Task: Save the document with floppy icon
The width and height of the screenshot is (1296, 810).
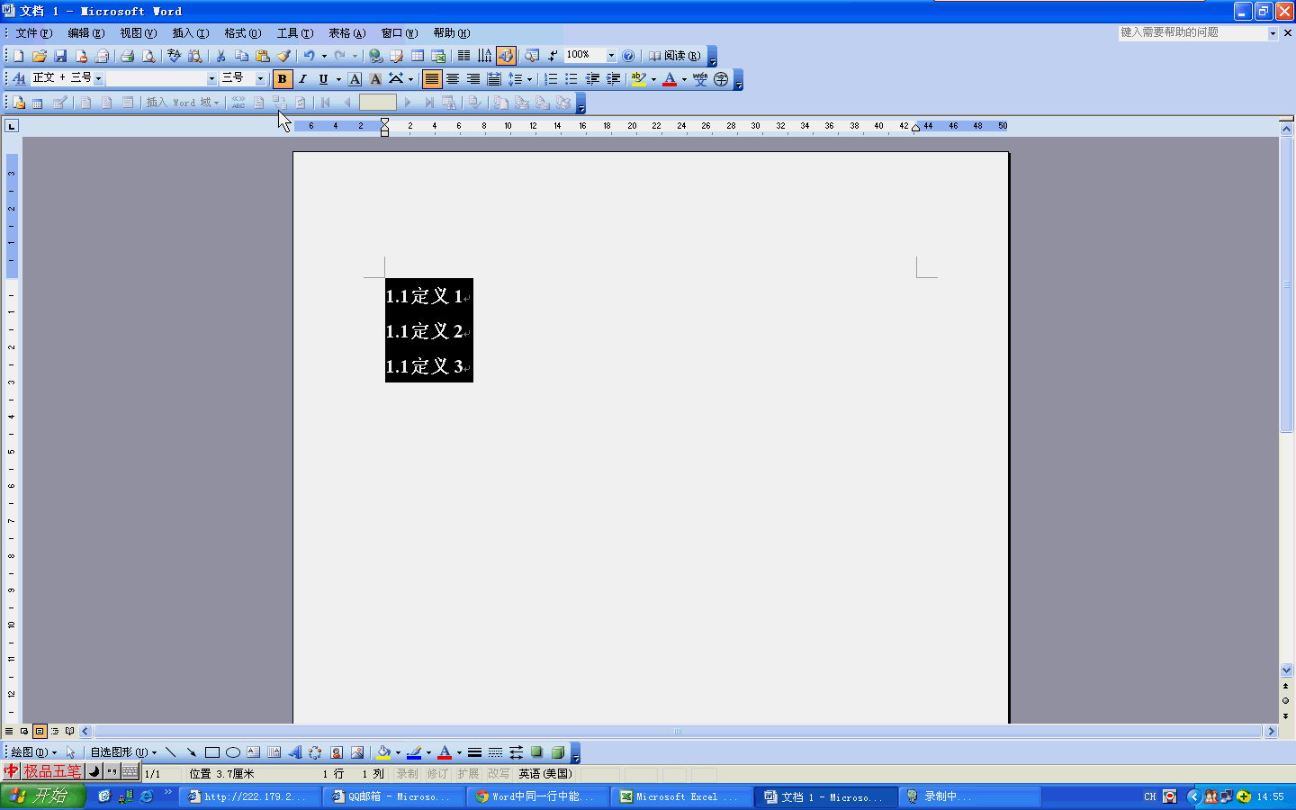Action: [x=60, y=56]
